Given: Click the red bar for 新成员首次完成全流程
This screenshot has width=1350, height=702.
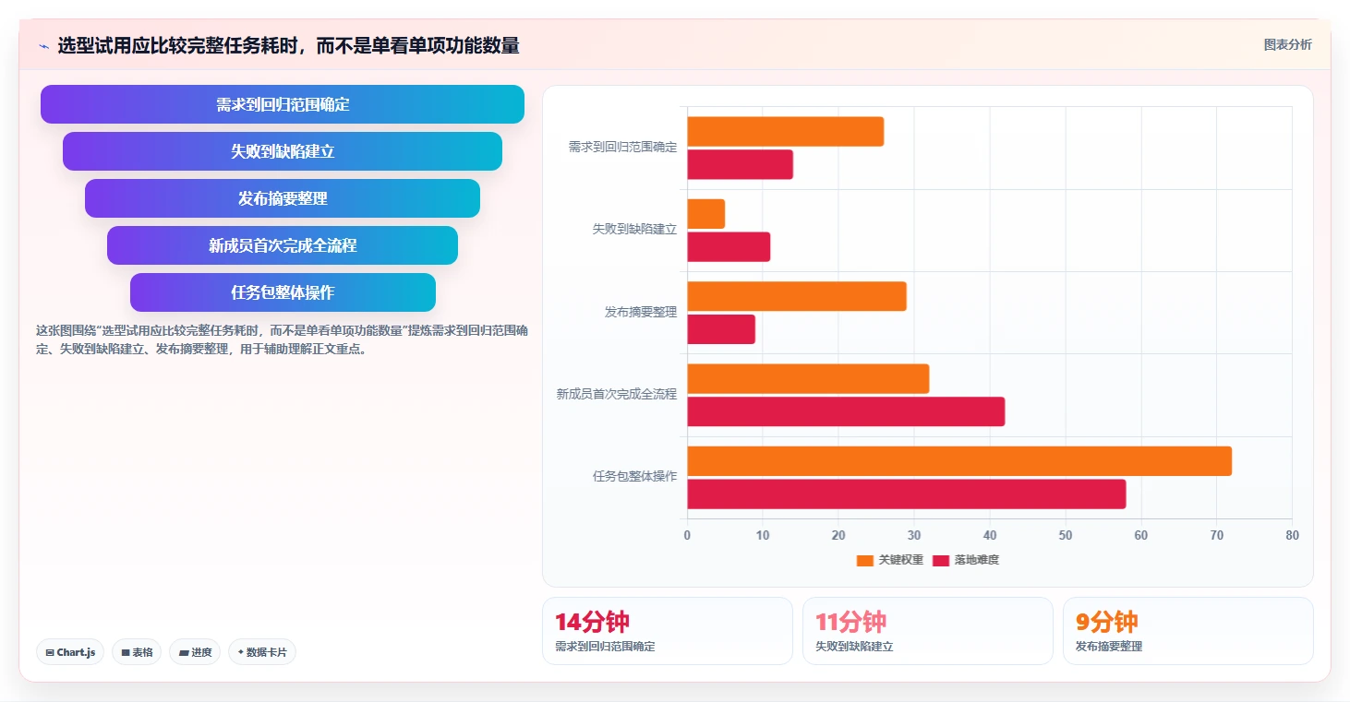Looking at the screenshot, I should tap(846, 411).
